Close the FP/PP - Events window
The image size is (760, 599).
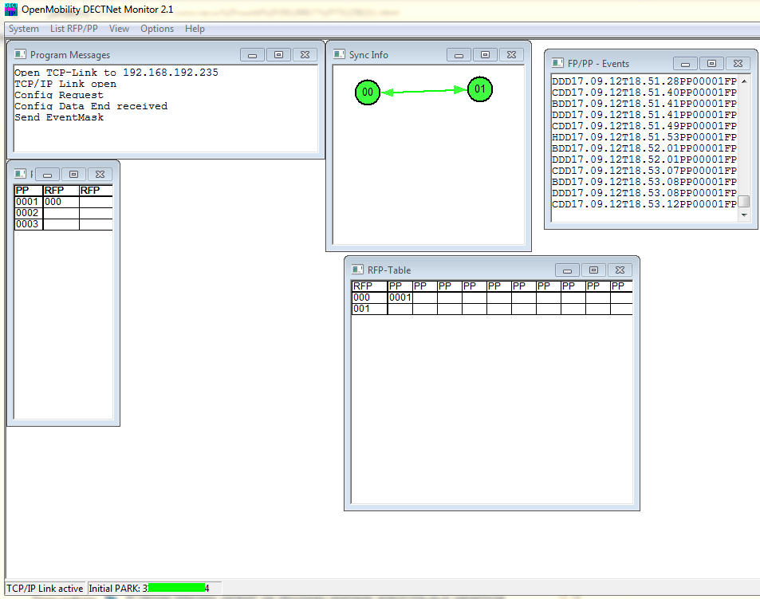coord(738,64)
